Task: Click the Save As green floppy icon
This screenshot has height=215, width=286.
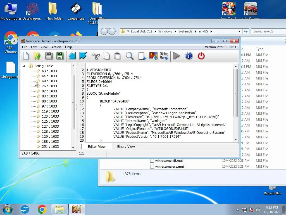Action: 60,56
